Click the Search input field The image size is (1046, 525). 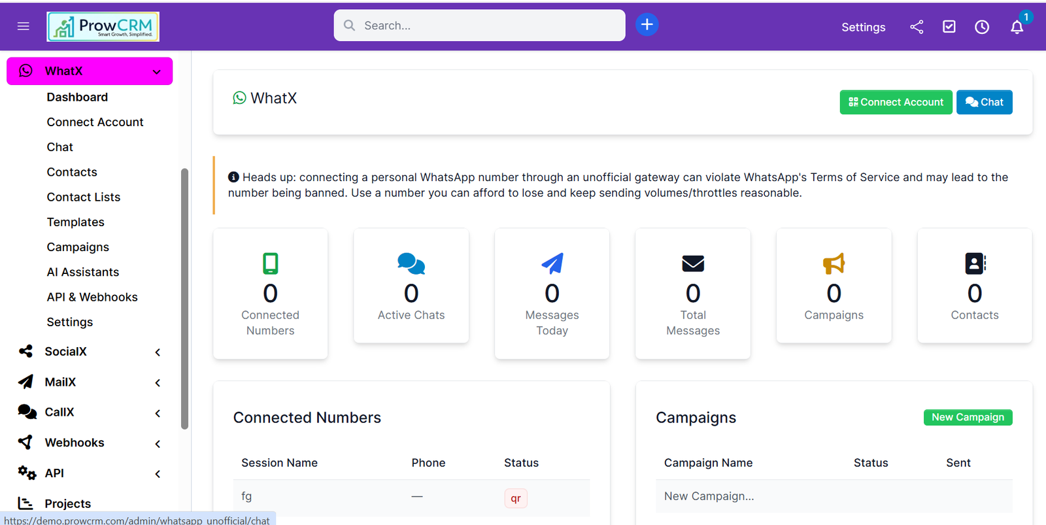(x=479, y=25)
